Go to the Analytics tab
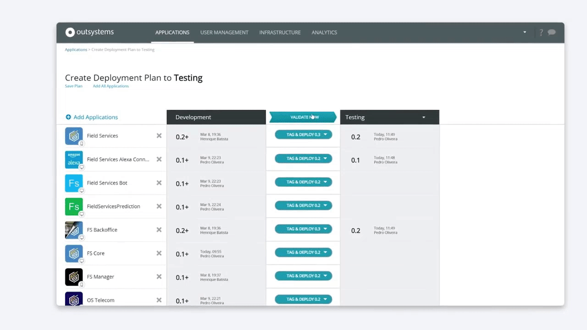The image size is (587, 330). pyautogui.click(x=324, y=33)
